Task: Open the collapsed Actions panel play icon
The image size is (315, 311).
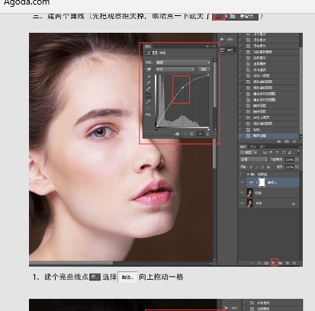Action: click(222, 40)
